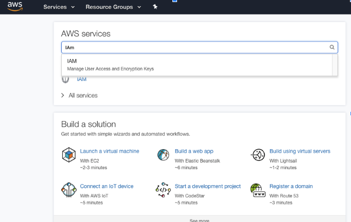
Task: Open the Services dropdown menu
Action: (59, 7)
